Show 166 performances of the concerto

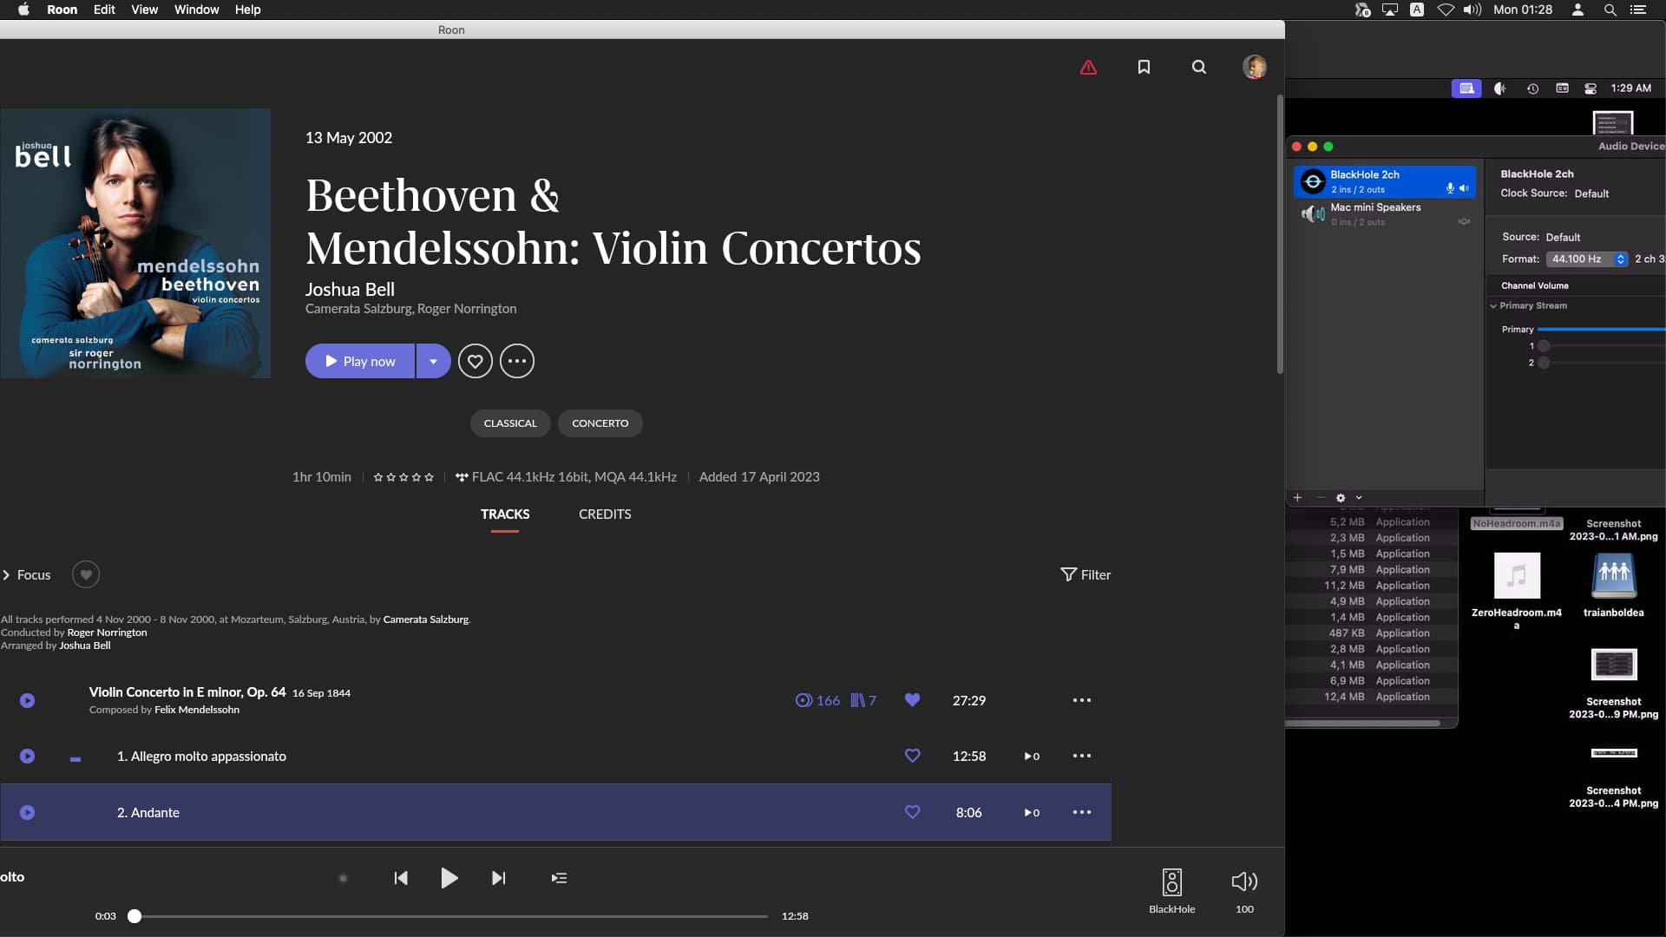pos(817,700)
